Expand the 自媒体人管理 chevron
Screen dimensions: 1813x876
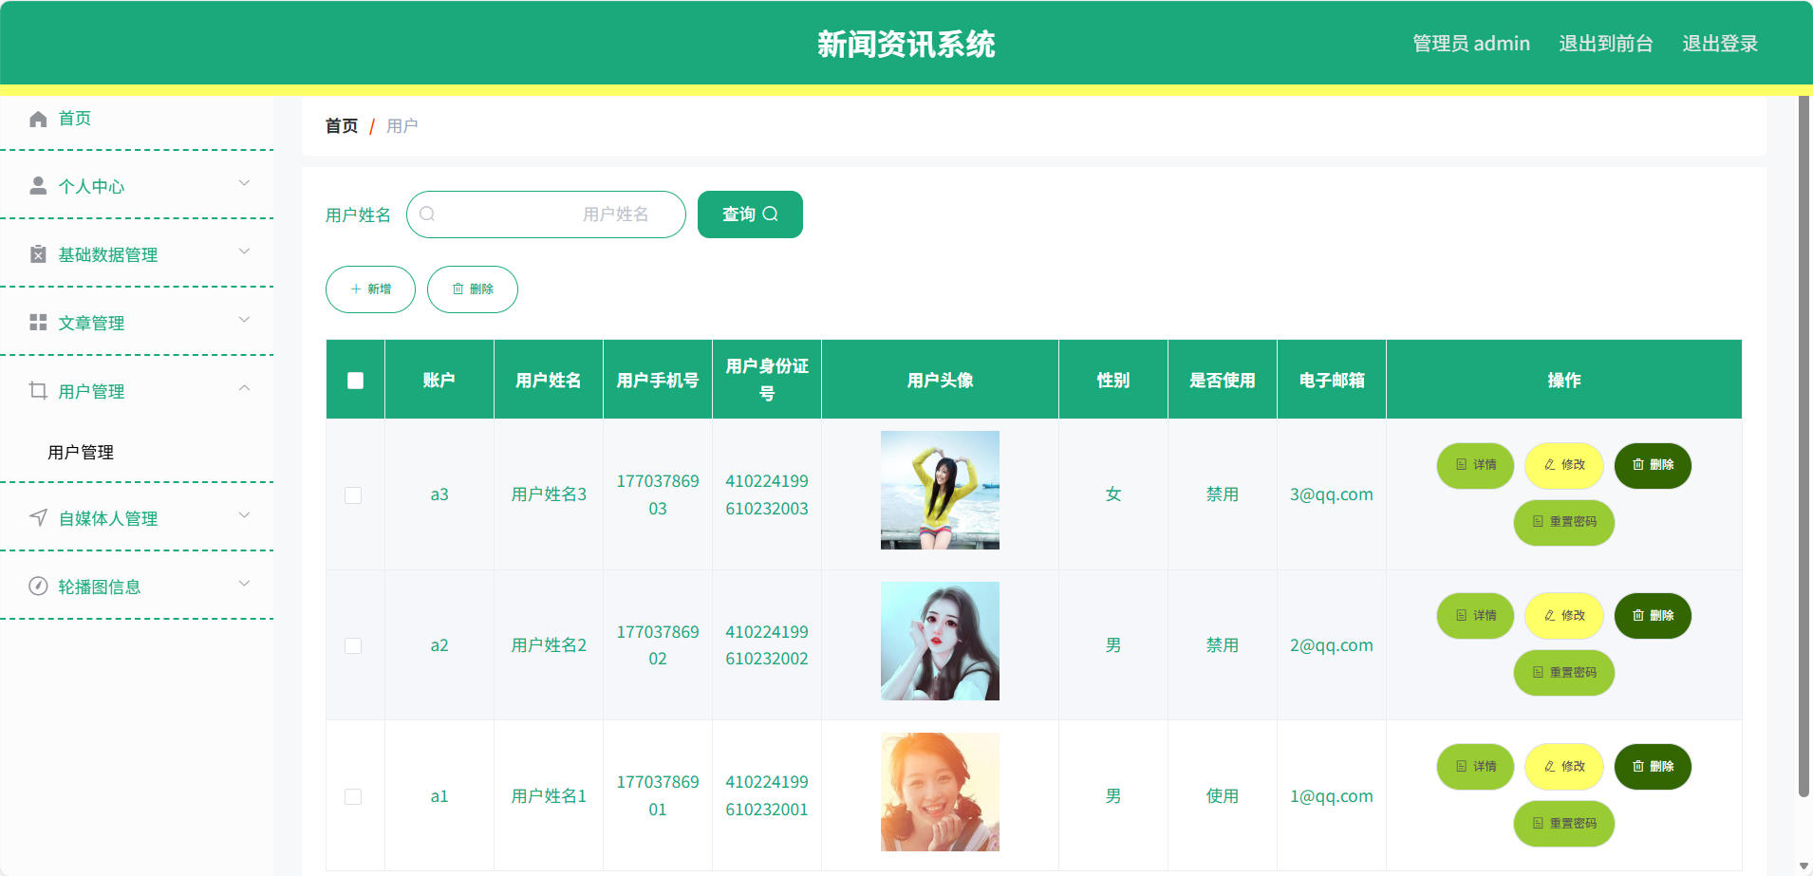[244, 515]
